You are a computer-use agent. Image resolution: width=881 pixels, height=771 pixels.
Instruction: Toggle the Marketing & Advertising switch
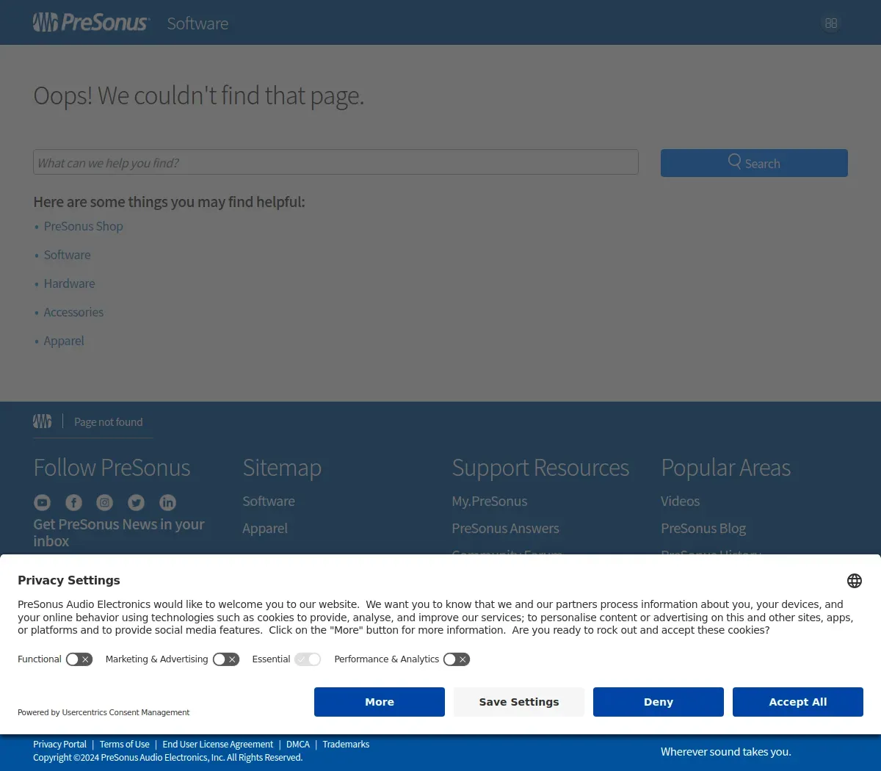(226, 659)
